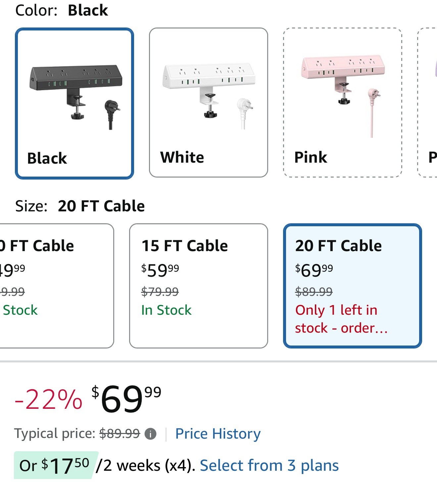Open the Price History link
The width and height of the screenshot is (437, 482).
pyautogui.click(x=218, y=434)
